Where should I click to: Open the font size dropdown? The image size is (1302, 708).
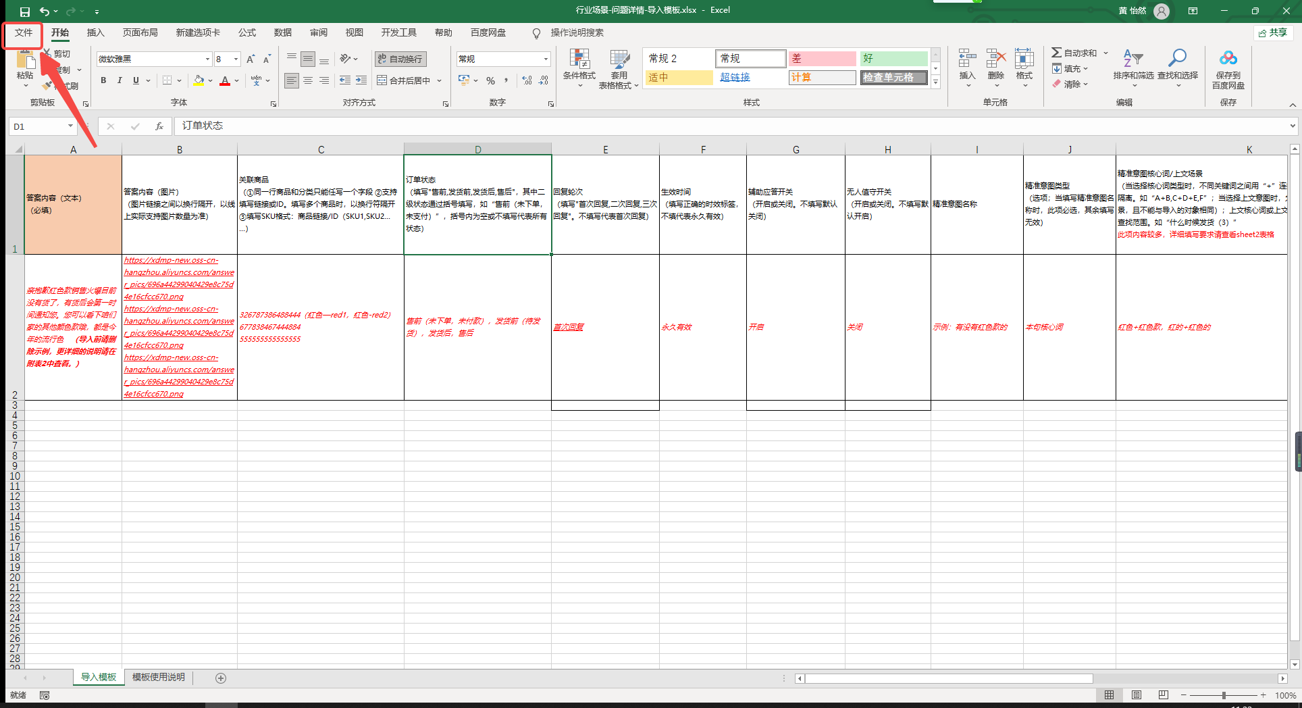pos(236,59)
